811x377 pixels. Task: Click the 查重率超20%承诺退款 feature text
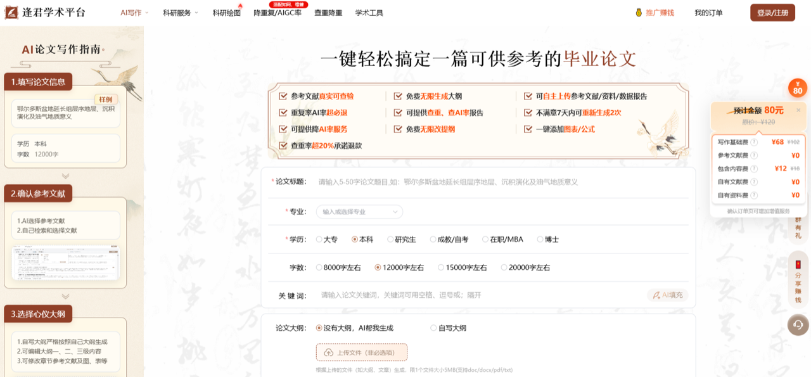[326, 146]
